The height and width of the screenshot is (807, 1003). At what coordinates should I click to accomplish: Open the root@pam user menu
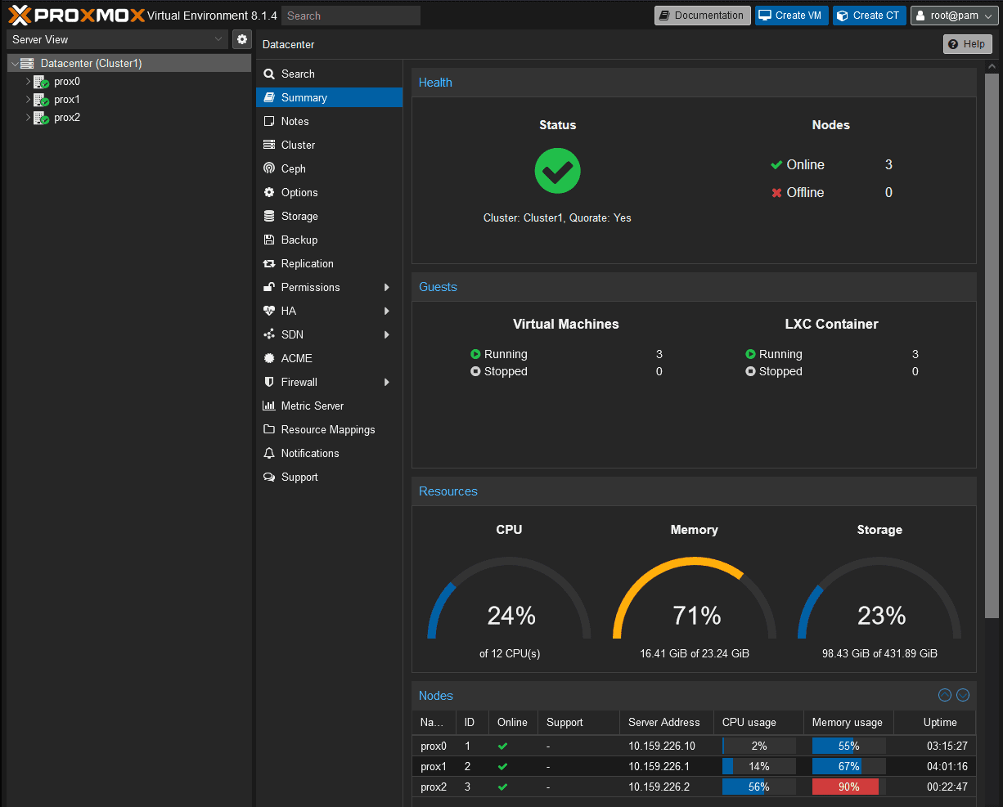(954, 16)
